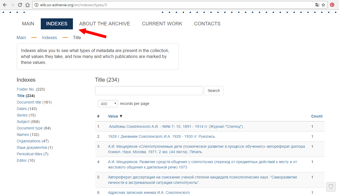Click row number 1 cell
The image size is (339, 196).
pyautogui.click(x=98, y=126)
